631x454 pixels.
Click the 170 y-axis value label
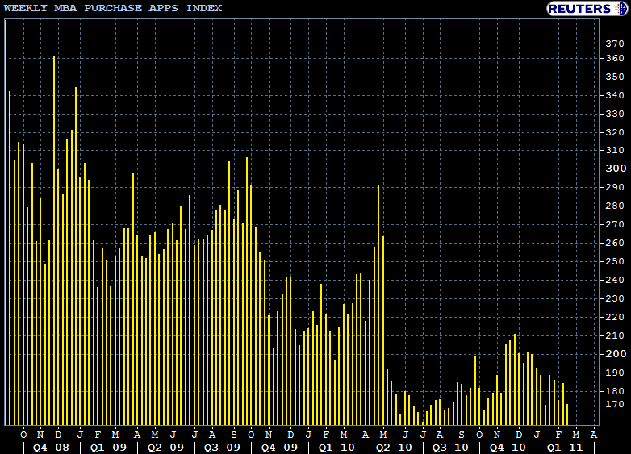click(613, 404)
